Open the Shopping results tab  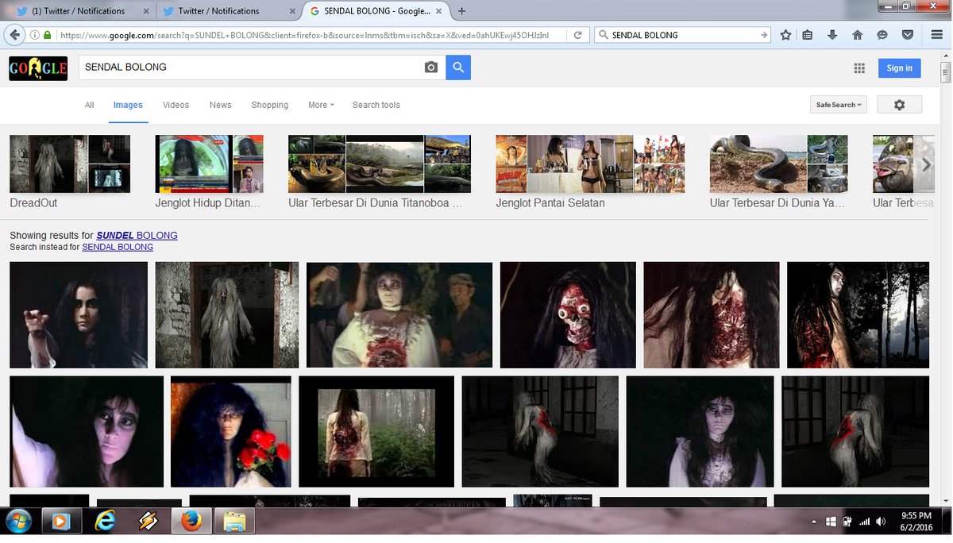tap(269, 105)
